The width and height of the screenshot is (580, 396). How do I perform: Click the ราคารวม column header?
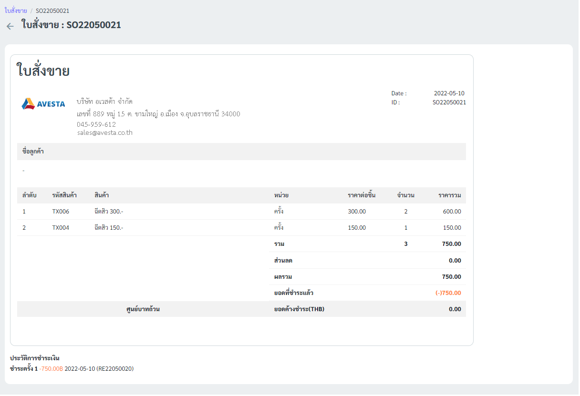(450, 195)
